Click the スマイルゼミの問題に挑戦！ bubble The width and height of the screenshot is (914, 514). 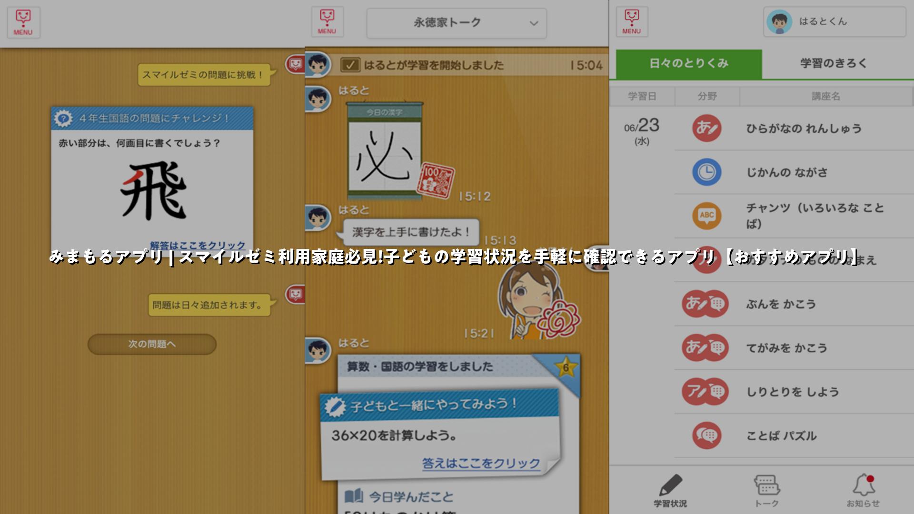click(x=206, y=75)
